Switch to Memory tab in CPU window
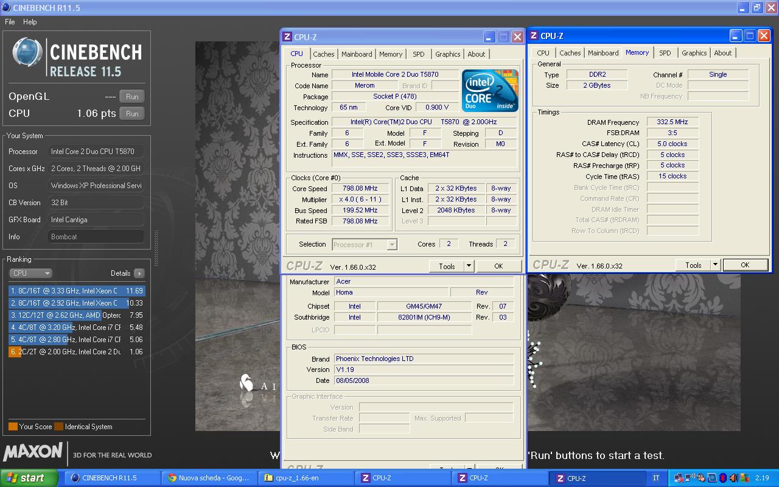This screenshot has width=779, height=487. (x=391, y=54)
